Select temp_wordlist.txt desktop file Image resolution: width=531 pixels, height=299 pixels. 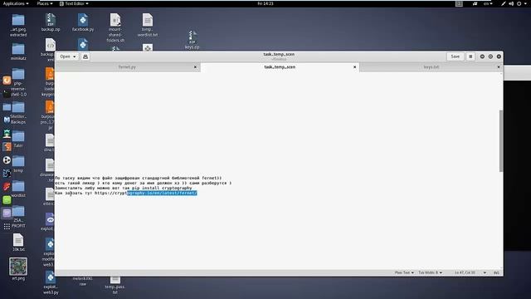click(148, 25)
